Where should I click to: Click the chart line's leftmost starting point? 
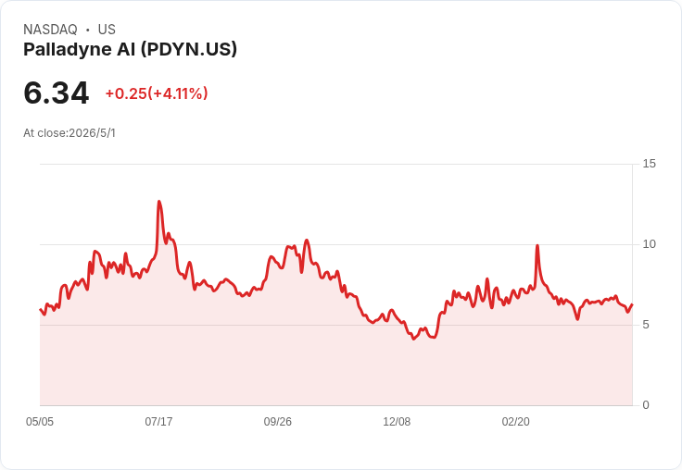tap(40, 309)
